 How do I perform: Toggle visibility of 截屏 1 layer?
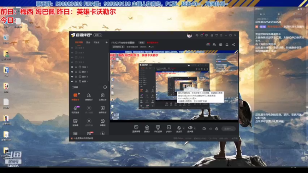point(72,82)
